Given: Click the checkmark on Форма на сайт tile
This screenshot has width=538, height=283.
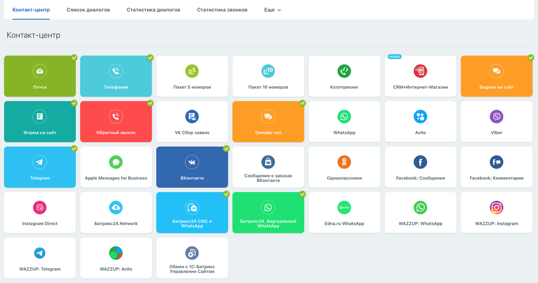Looking at the screenshot, I should (74, 103).
